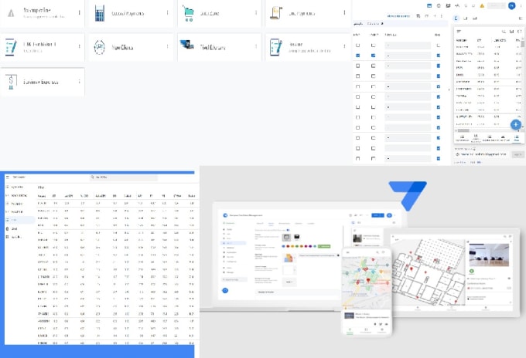The width and height of the screenshot is (526, 358).
Task: Open the app card with the gray warning triangle
Action: coord(43,13)
